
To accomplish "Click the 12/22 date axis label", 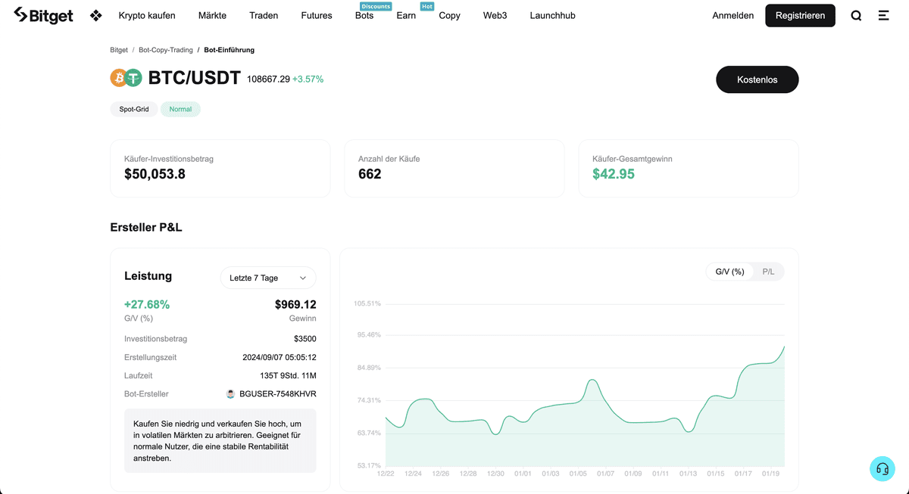I will tap(386, 474).
